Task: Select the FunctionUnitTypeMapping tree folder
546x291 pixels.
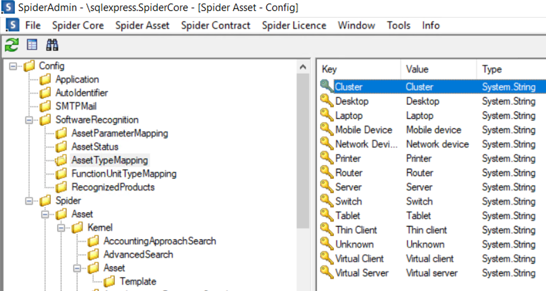Action: (x=124, y=173)
